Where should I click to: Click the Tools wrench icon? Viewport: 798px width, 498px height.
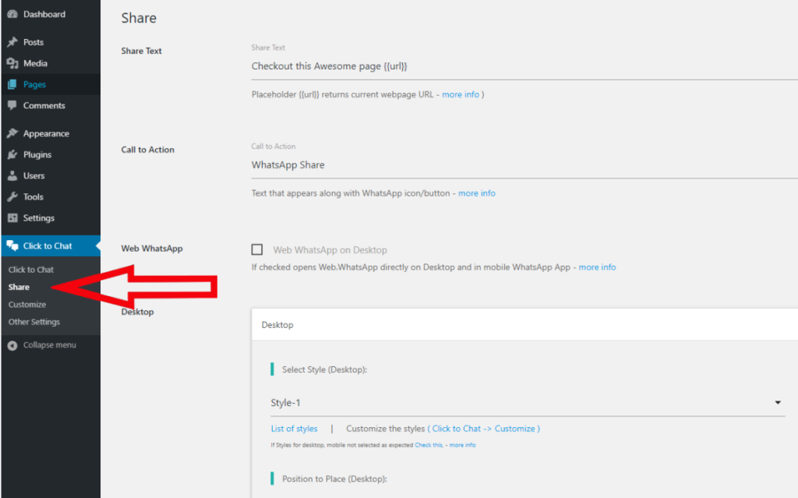(12, 197)
